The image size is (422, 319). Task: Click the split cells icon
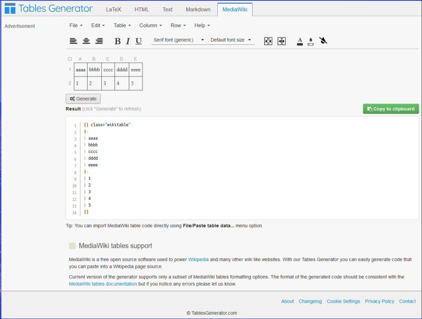[x=282, y=41]
